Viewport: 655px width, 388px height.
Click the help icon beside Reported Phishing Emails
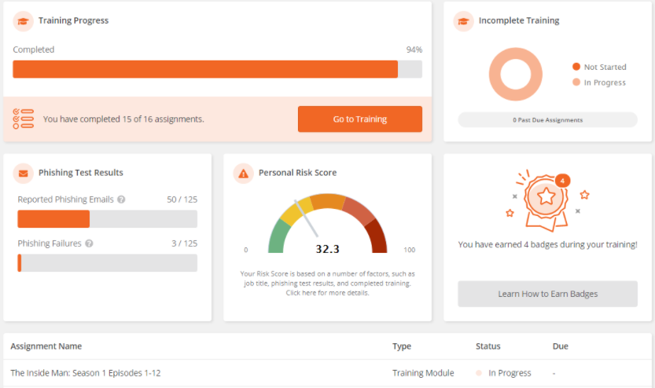(x=121, y=199)
